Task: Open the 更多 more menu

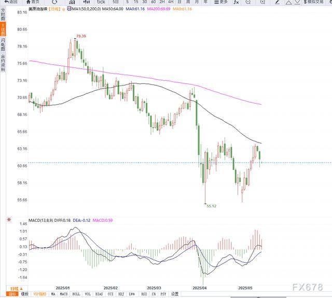Action: coord(221,2)
